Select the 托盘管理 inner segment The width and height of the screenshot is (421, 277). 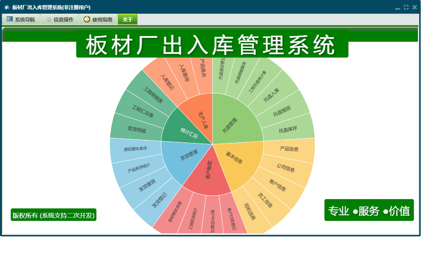(x=230, y=125)
